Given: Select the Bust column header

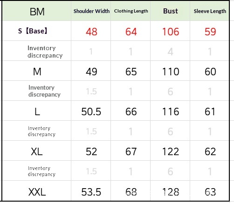Looking at the screenshot, I should coord(171,11).
